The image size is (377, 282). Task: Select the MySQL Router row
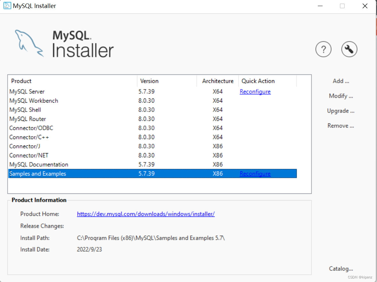tap(28, 119)
